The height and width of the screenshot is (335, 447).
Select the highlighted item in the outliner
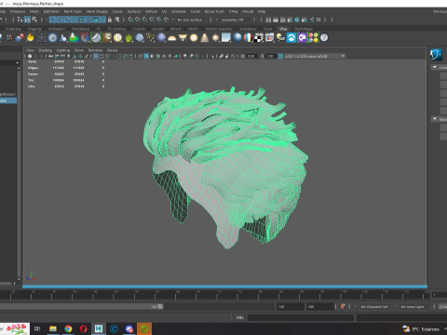(8, 100)
